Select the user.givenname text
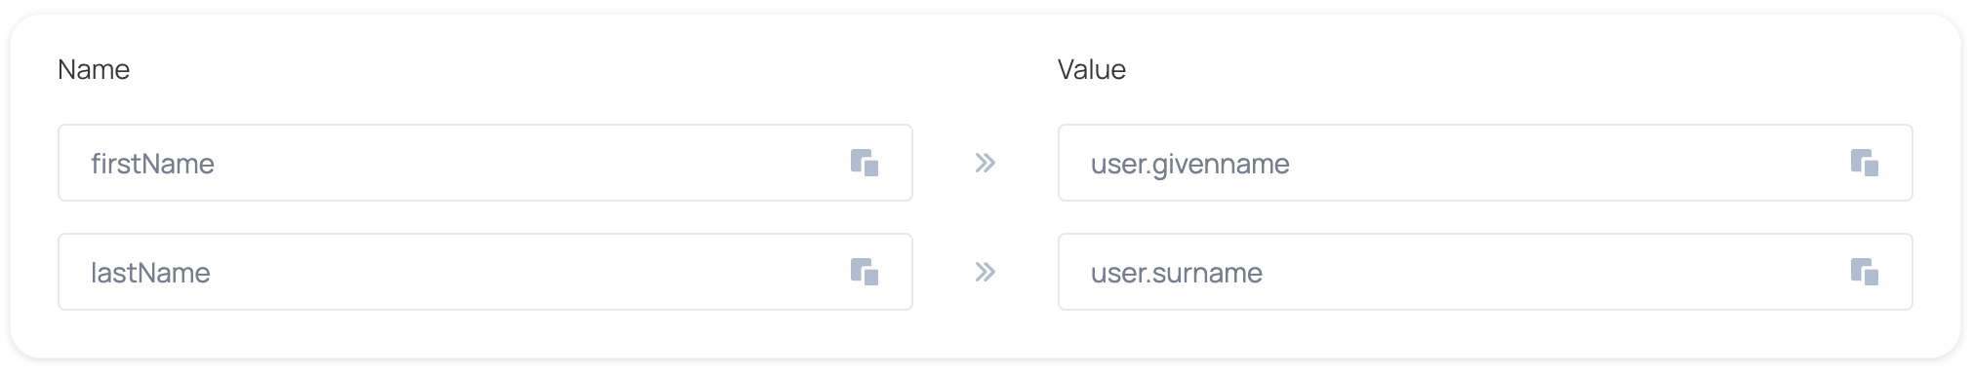Image resolution: width=1973 pixels, height=374 pixels. point(1190,164)
